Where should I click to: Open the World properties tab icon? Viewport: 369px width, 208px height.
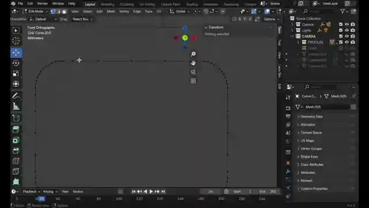tap(288, 141)
